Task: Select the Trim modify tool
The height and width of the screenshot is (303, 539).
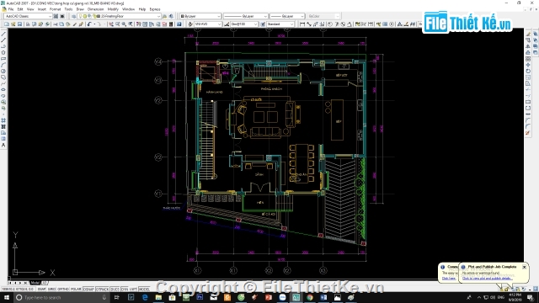Action: [528, 90]
